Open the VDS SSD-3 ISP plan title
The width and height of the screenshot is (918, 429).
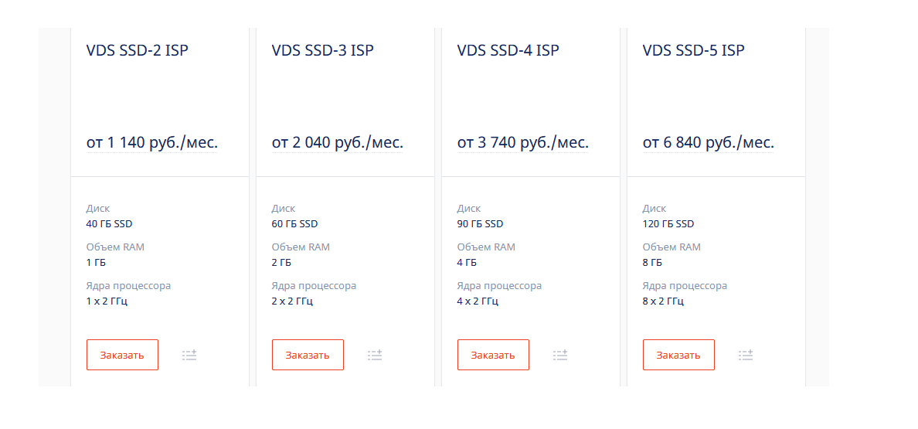coord(323,50)
